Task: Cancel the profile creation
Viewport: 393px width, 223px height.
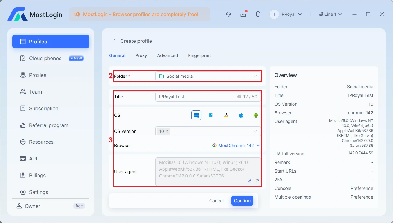Action: tap(217, 201)
